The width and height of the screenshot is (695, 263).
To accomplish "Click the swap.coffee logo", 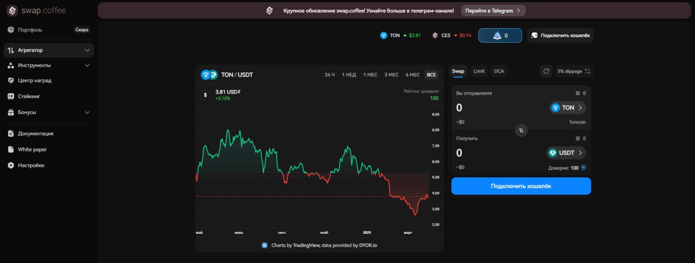I will point(36,11).
